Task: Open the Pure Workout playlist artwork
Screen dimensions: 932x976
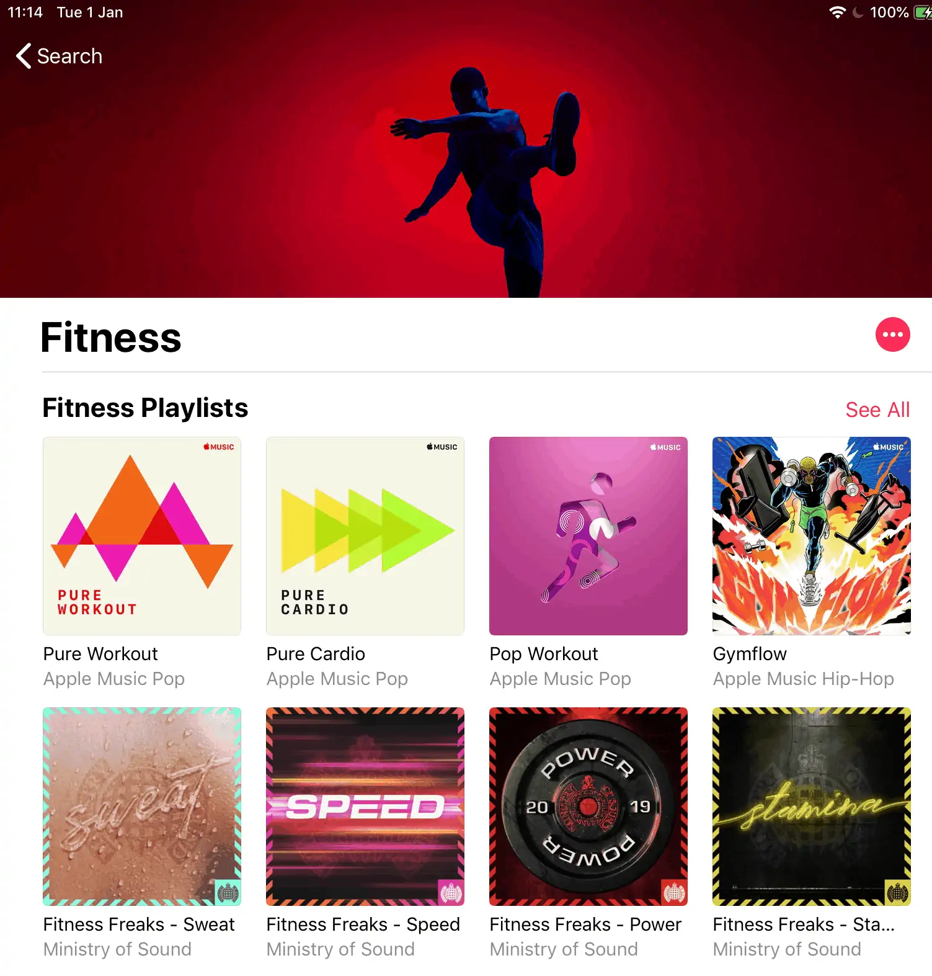Action: point(142,536)
